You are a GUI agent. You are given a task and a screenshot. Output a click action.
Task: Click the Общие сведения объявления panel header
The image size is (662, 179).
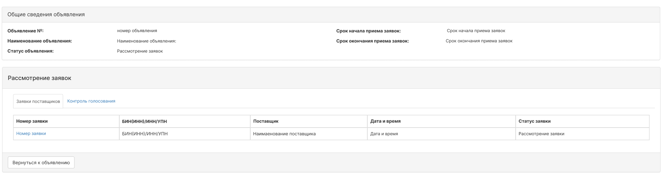[331, 15]
